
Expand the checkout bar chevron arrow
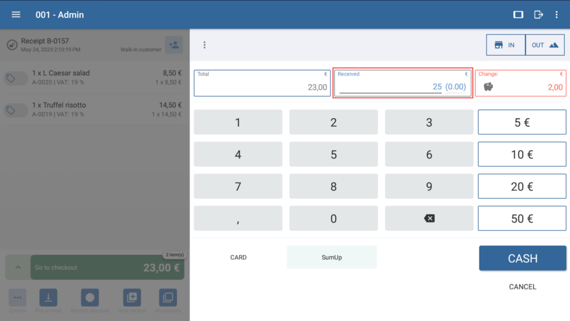(18, 268)
